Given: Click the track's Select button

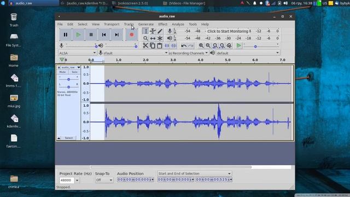Looking at the screenshot, I should tap(69, 138).
